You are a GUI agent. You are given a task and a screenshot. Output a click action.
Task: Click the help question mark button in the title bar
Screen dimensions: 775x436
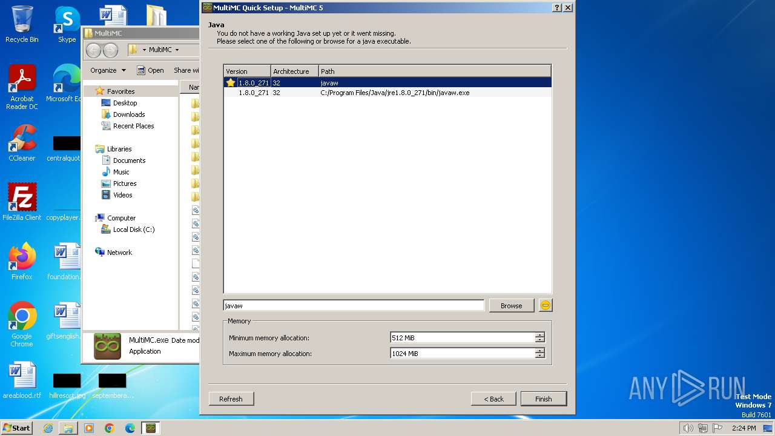point(557,7)
